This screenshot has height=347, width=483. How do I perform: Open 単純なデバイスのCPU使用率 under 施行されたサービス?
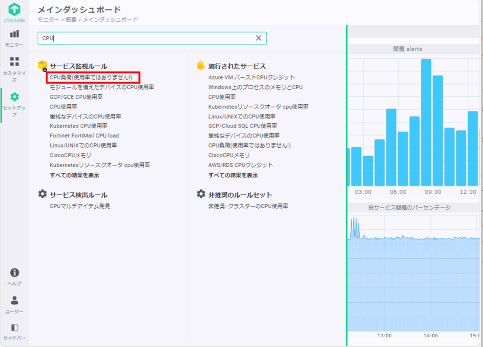(x=244, y=135)
